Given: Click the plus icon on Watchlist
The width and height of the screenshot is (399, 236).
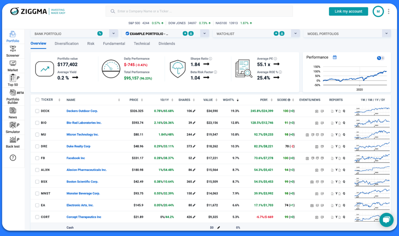Looking at the screenshot, I should click(276, 33).
